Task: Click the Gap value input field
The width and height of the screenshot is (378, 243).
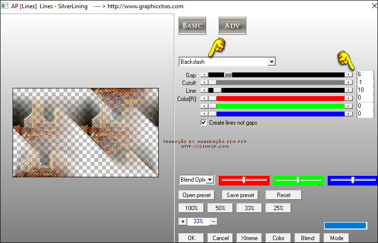Action: pyautogui.click(x=364, y=75)
